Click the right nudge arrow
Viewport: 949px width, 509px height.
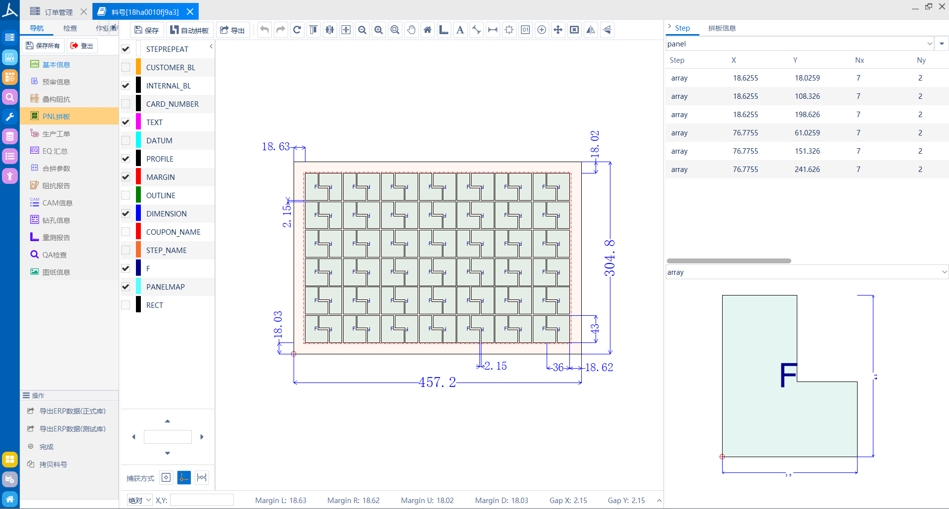[202, 437]
